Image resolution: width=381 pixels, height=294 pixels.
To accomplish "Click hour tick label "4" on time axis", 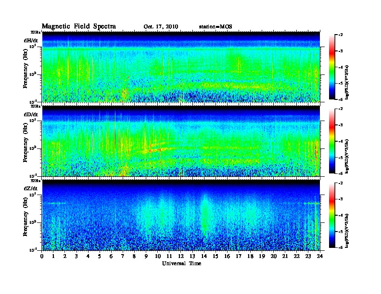I will 88,257.
